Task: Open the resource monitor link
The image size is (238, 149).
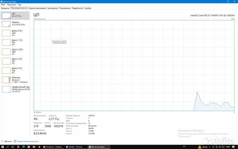Action: click(28, 141)
